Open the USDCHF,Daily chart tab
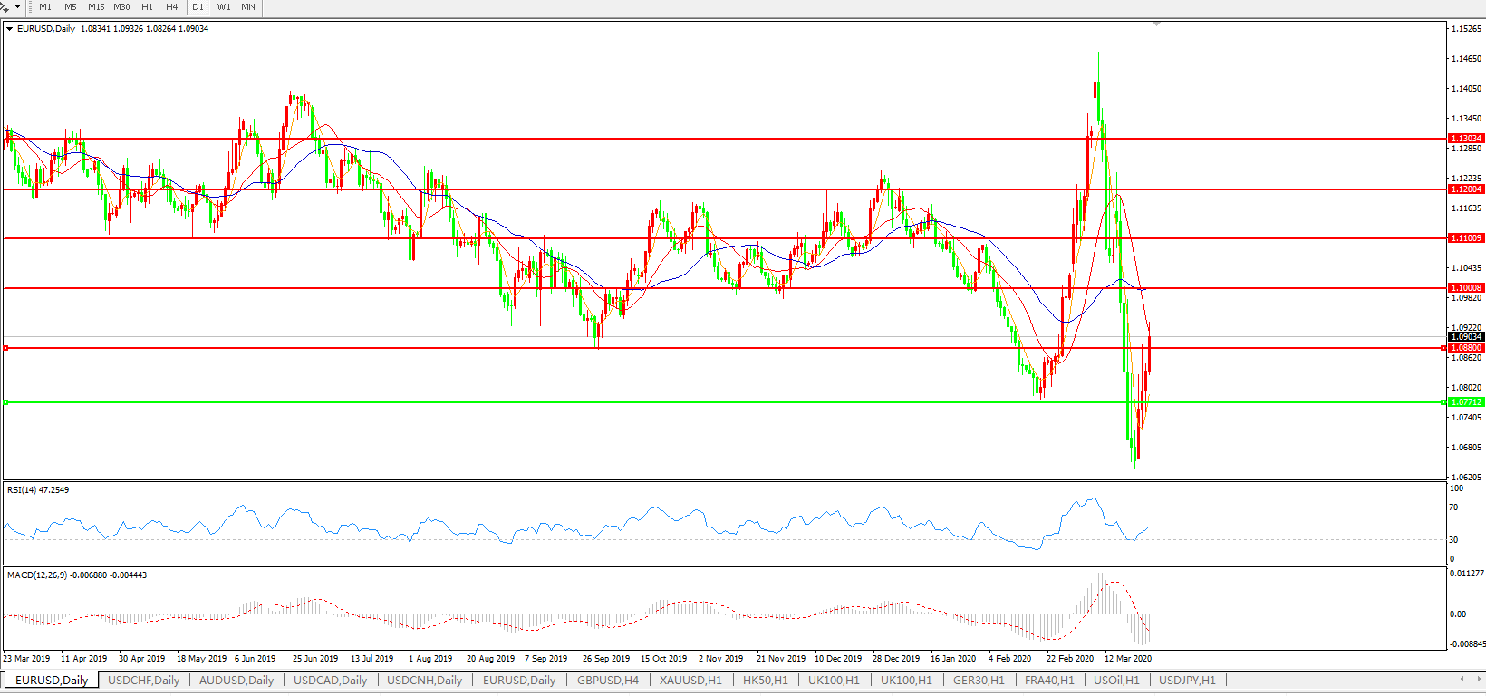Screen dimensions: 1486x696 (x=143, y=681)
